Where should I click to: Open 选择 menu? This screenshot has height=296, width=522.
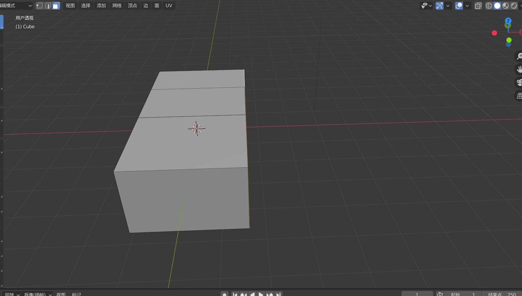[86, 6]
